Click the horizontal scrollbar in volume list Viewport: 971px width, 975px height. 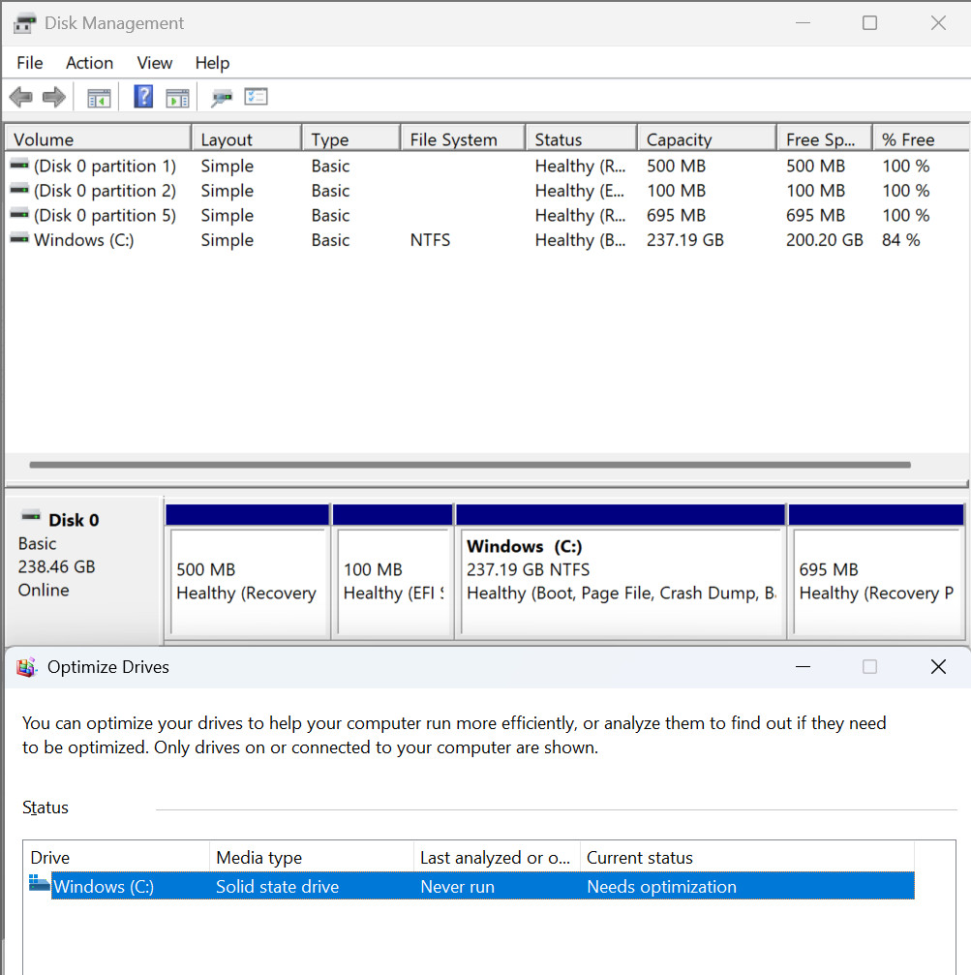click(470, 465)
